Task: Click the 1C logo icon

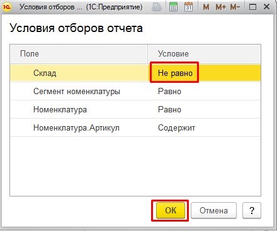Action: pyautogui.click(x=7, y=7)
